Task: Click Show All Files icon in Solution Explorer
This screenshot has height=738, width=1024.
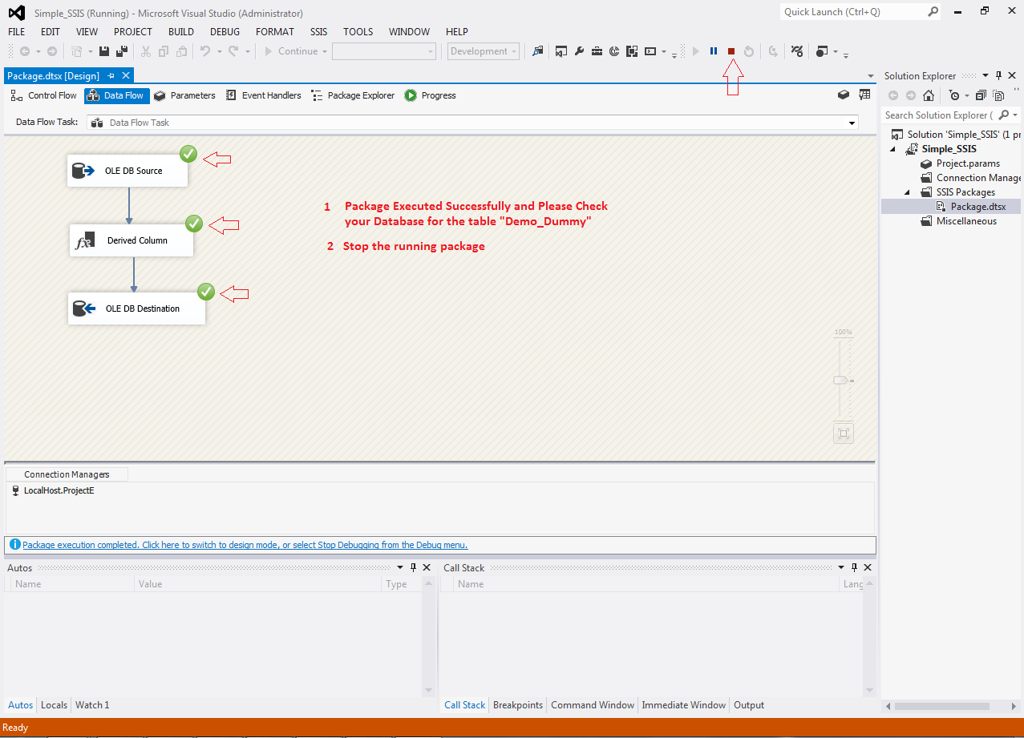Action: coord(998,95)
